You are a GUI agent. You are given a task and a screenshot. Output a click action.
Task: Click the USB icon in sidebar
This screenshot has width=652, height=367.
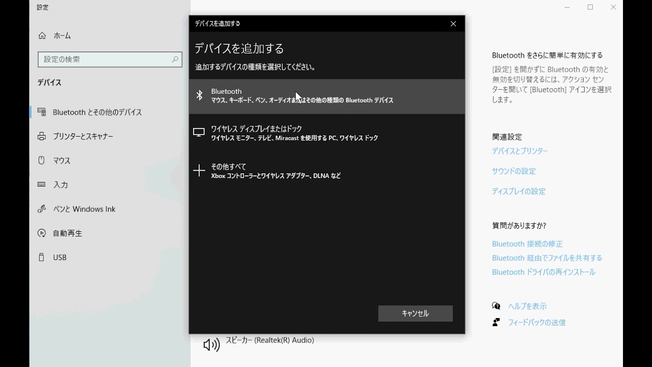[x=42, y=257]
